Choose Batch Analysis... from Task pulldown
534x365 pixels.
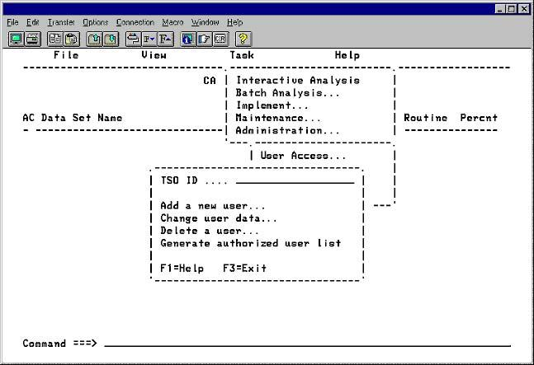click(288, 93)
